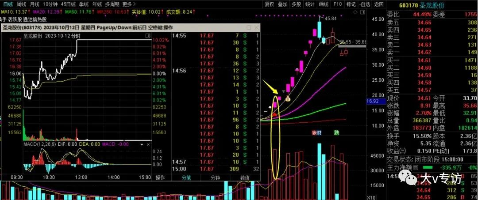Click the 主力净额 green bar

(x=428, y=167)
